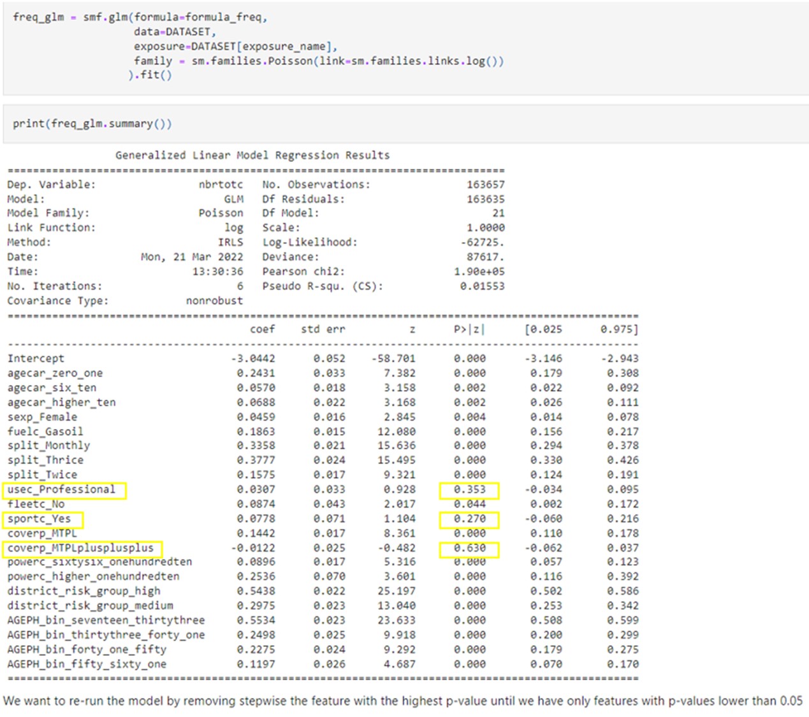Screen dimensions: 809x717
Task: Click the fleetc_No p-value '0.044'
Action: click(469, 504)
